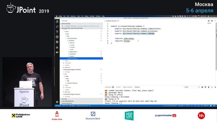Add a new terminal with the plus icon
The image size is (217, 122).
pos(202,87)
